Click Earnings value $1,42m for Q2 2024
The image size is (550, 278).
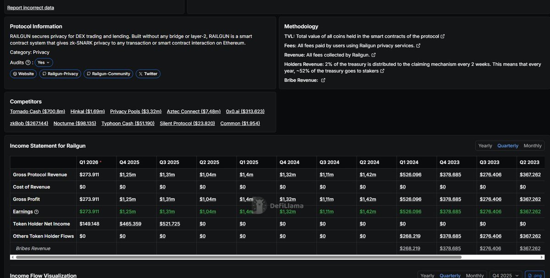point(368,212)
